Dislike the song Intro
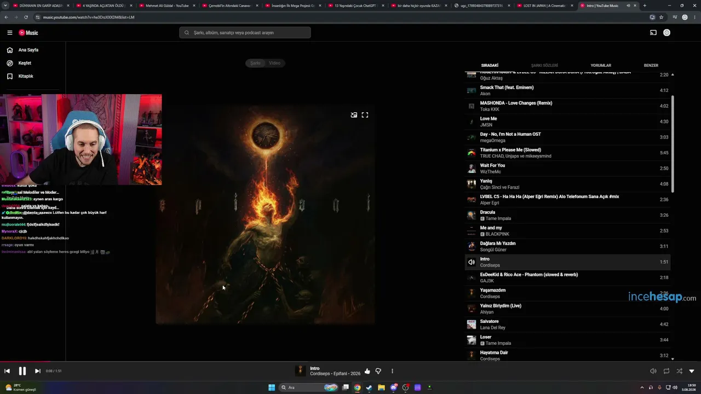 pyautogui.click(x=378, y=371)
